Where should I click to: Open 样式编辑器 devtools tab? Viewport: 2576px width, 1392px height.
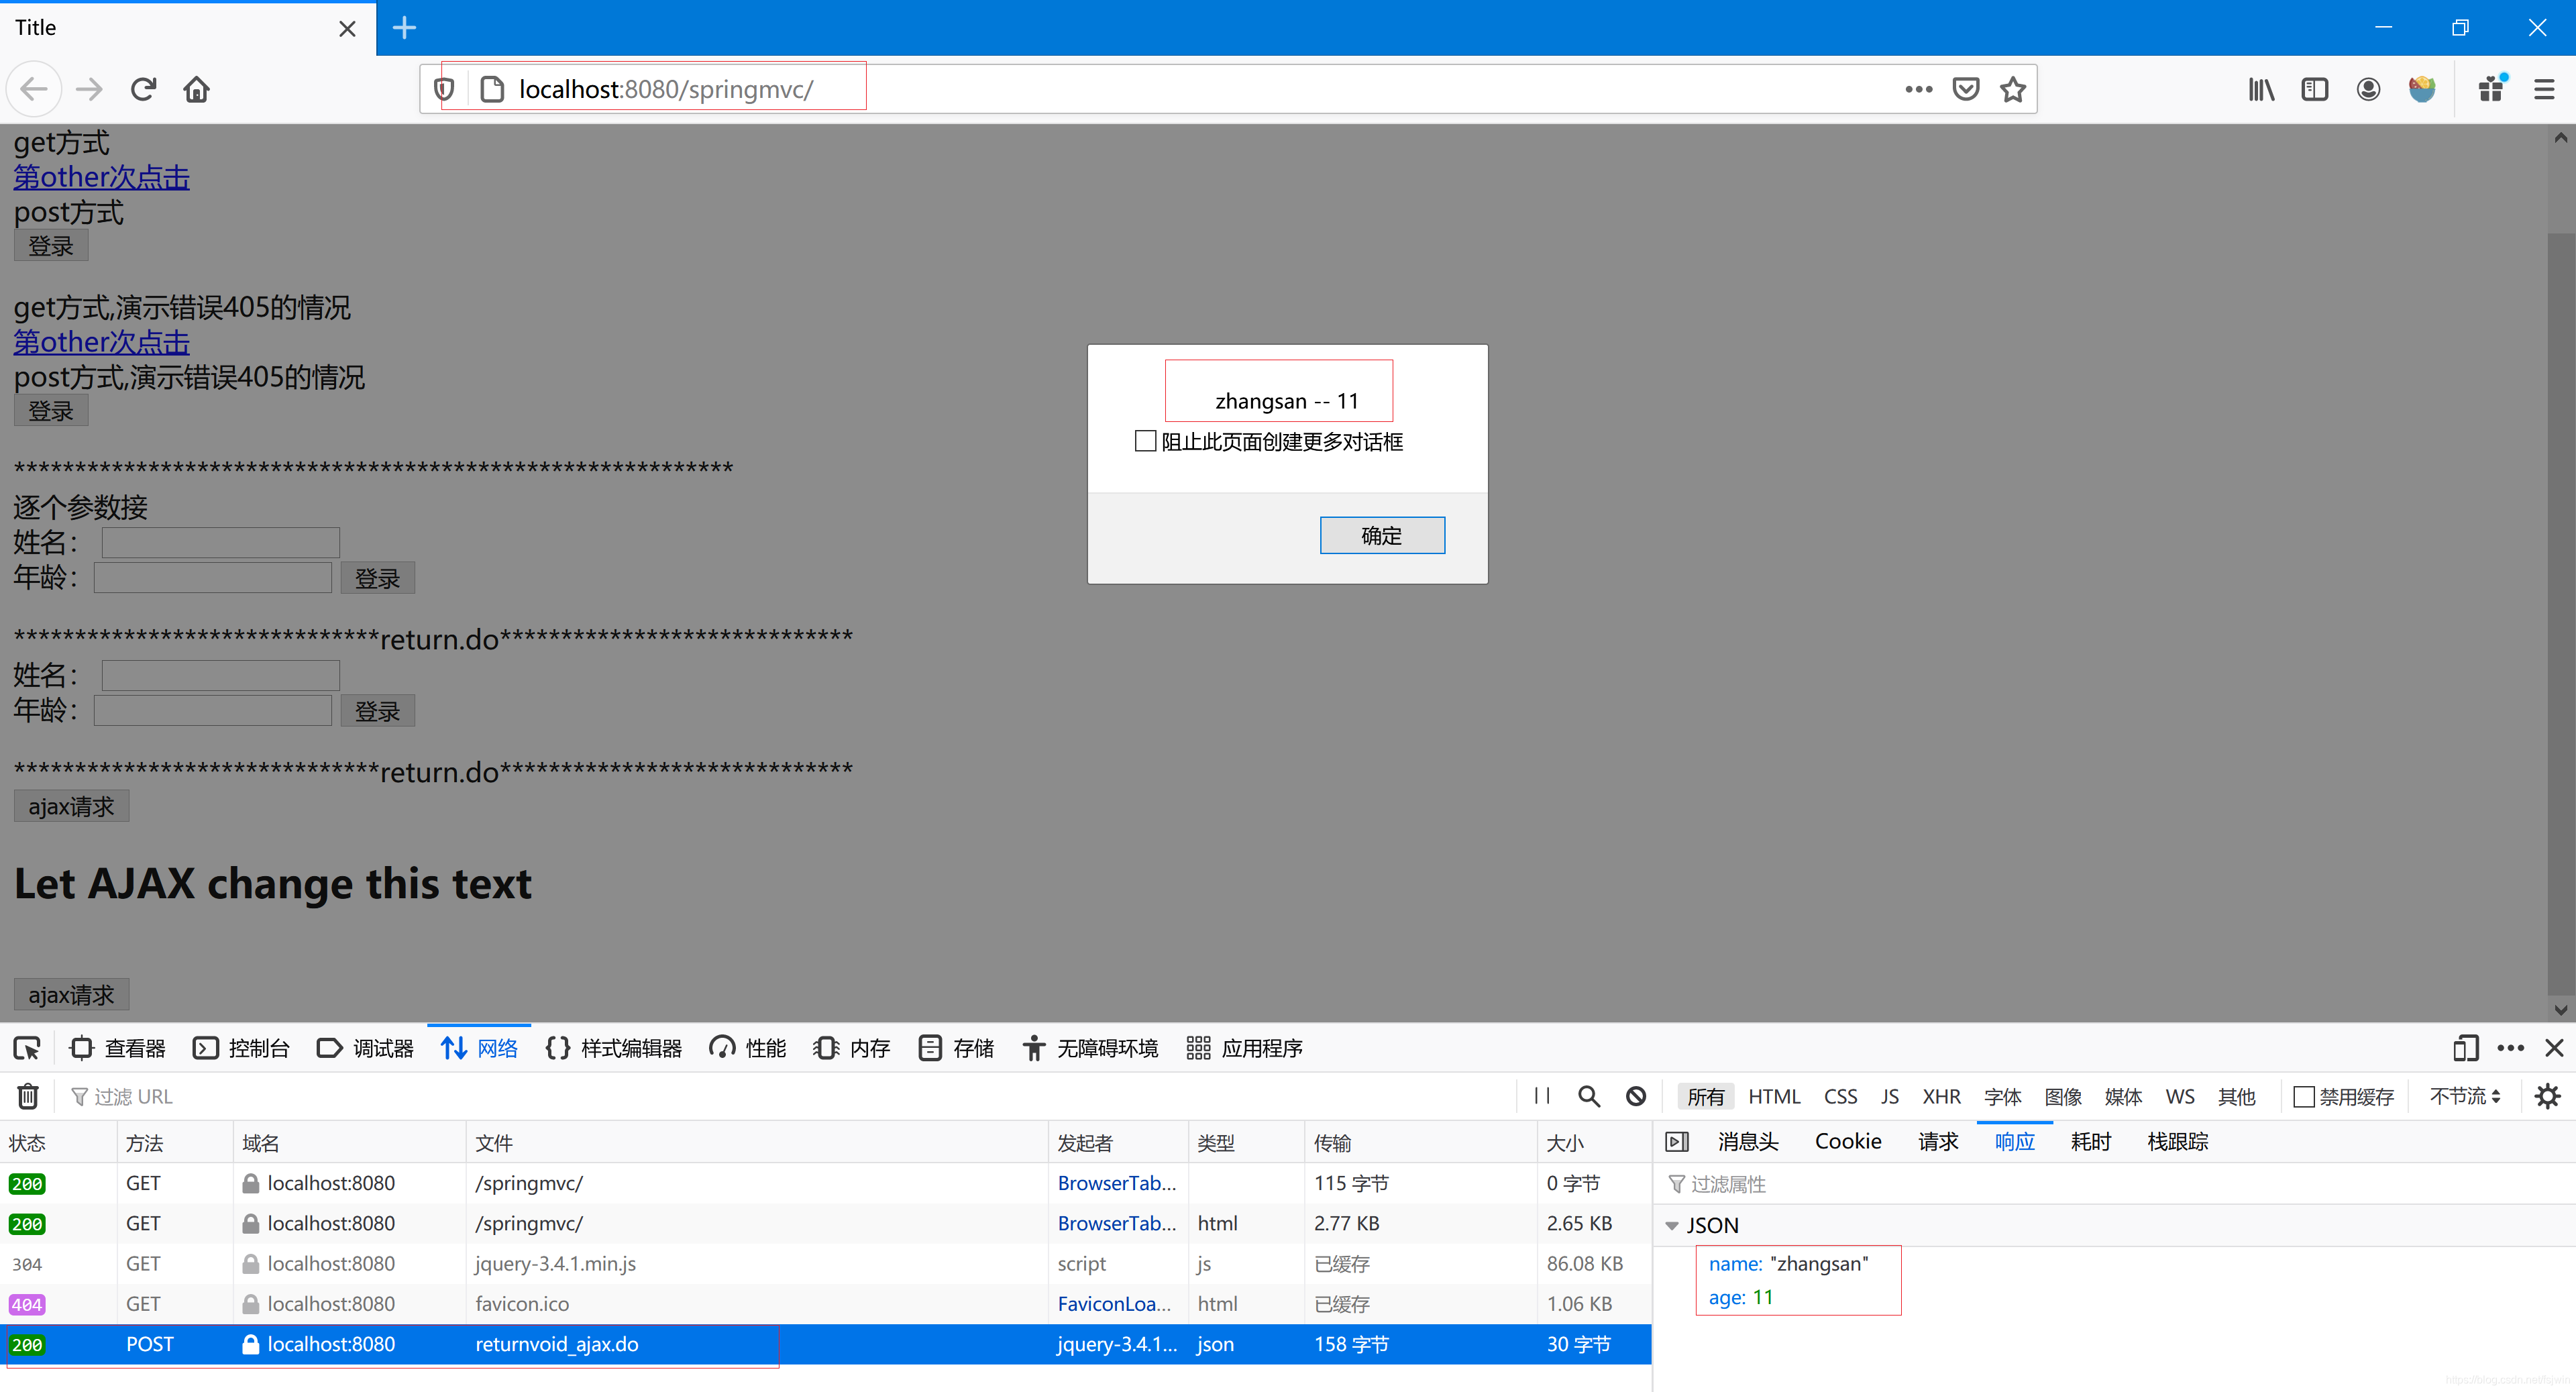coord(613,1048)
